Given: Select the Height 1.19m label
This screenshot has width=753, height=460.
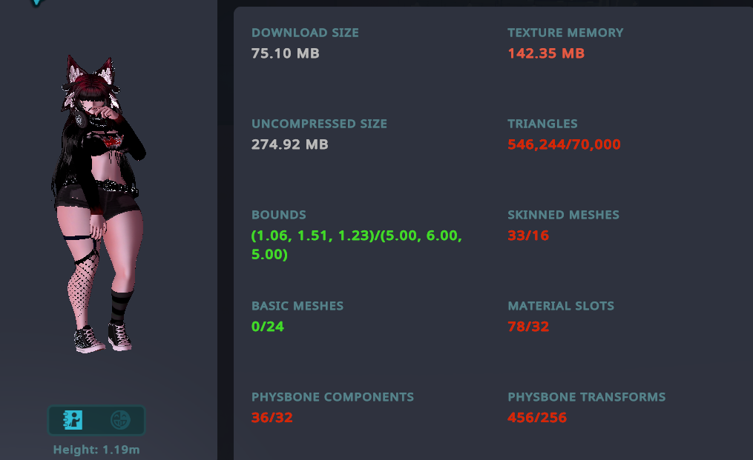Looking at the screenshot, I should tap(96, 450).
